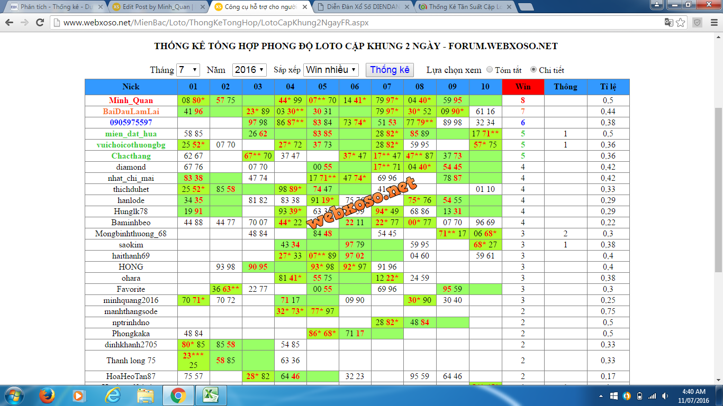Open the clock showing 4:40 AM
Viewport: 723px width, 406px height.
693,395
